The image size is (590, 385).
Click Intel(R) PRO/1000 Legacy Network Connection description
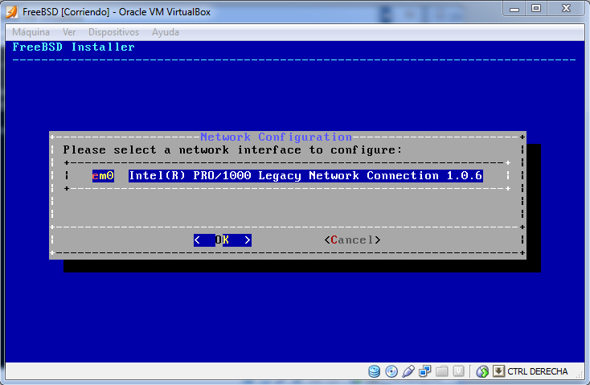coord(305,176)
